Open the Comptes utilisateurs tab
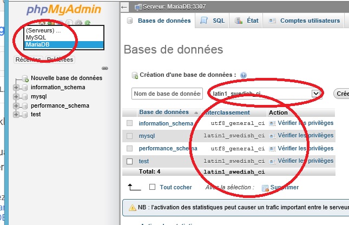This screenshot has width=349, height=225. point(304,21)
